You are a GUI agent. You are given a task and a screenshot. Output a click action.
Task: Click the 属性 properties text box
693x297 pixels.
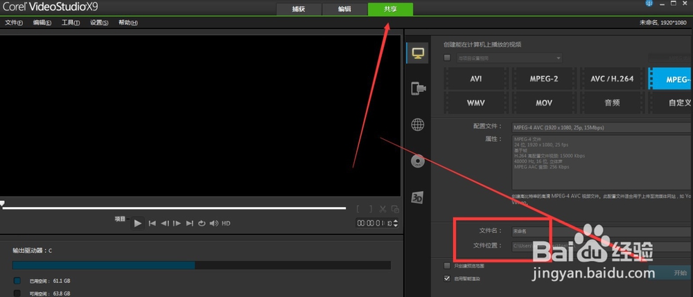coord(602,163)
